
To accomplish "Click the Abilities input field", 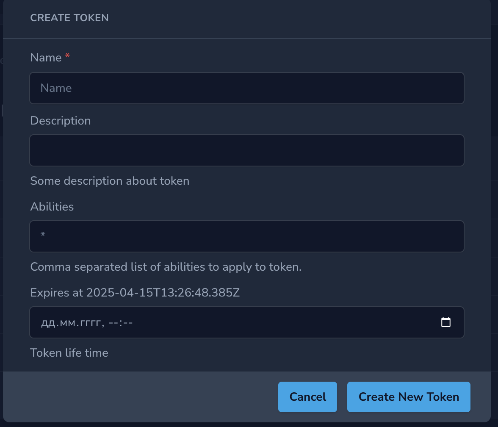I will 246,236.
